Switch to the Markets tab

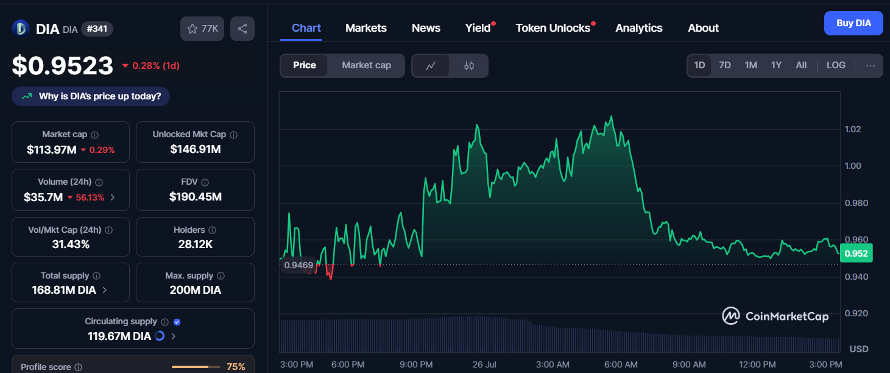point(366,28)
